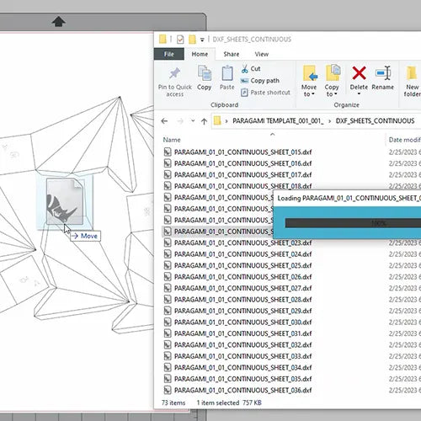Image resolution: width=421 pixels, height=421 pixels.
Task: Click the 73 items status bar text
Action: [173, 402]
